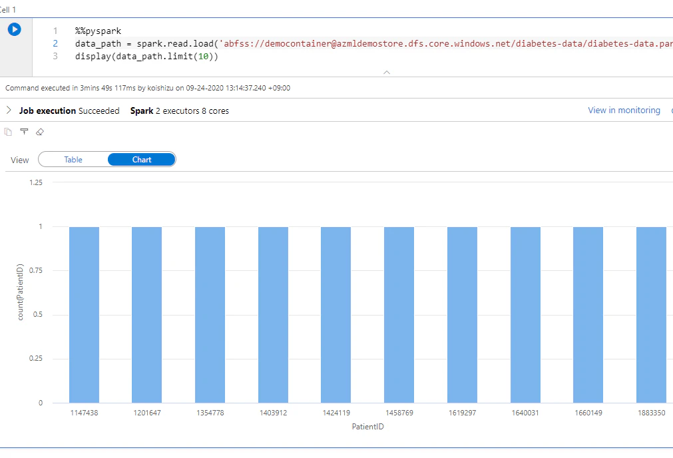Click the bar for PatientID 1619297
This screenshot has width=673, height=458.
coord(462,315)
